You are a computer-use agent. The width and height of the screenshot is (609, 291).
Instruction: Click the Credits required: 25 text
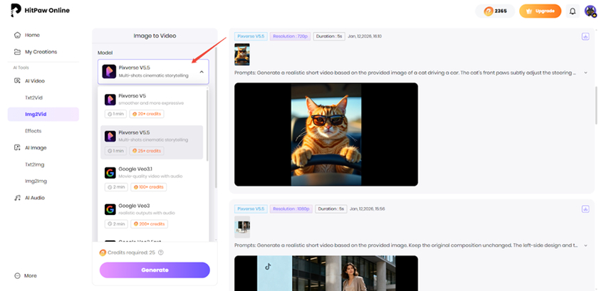coord(131,253)
